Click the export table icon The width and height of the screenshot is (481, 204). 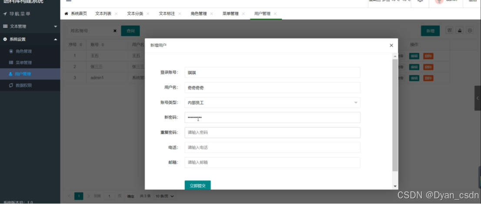click(460, 30)
